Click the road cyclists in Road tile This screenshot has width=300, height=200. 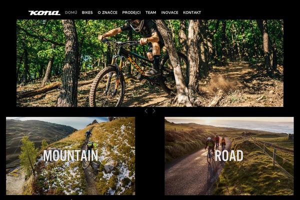click(215, 148)
